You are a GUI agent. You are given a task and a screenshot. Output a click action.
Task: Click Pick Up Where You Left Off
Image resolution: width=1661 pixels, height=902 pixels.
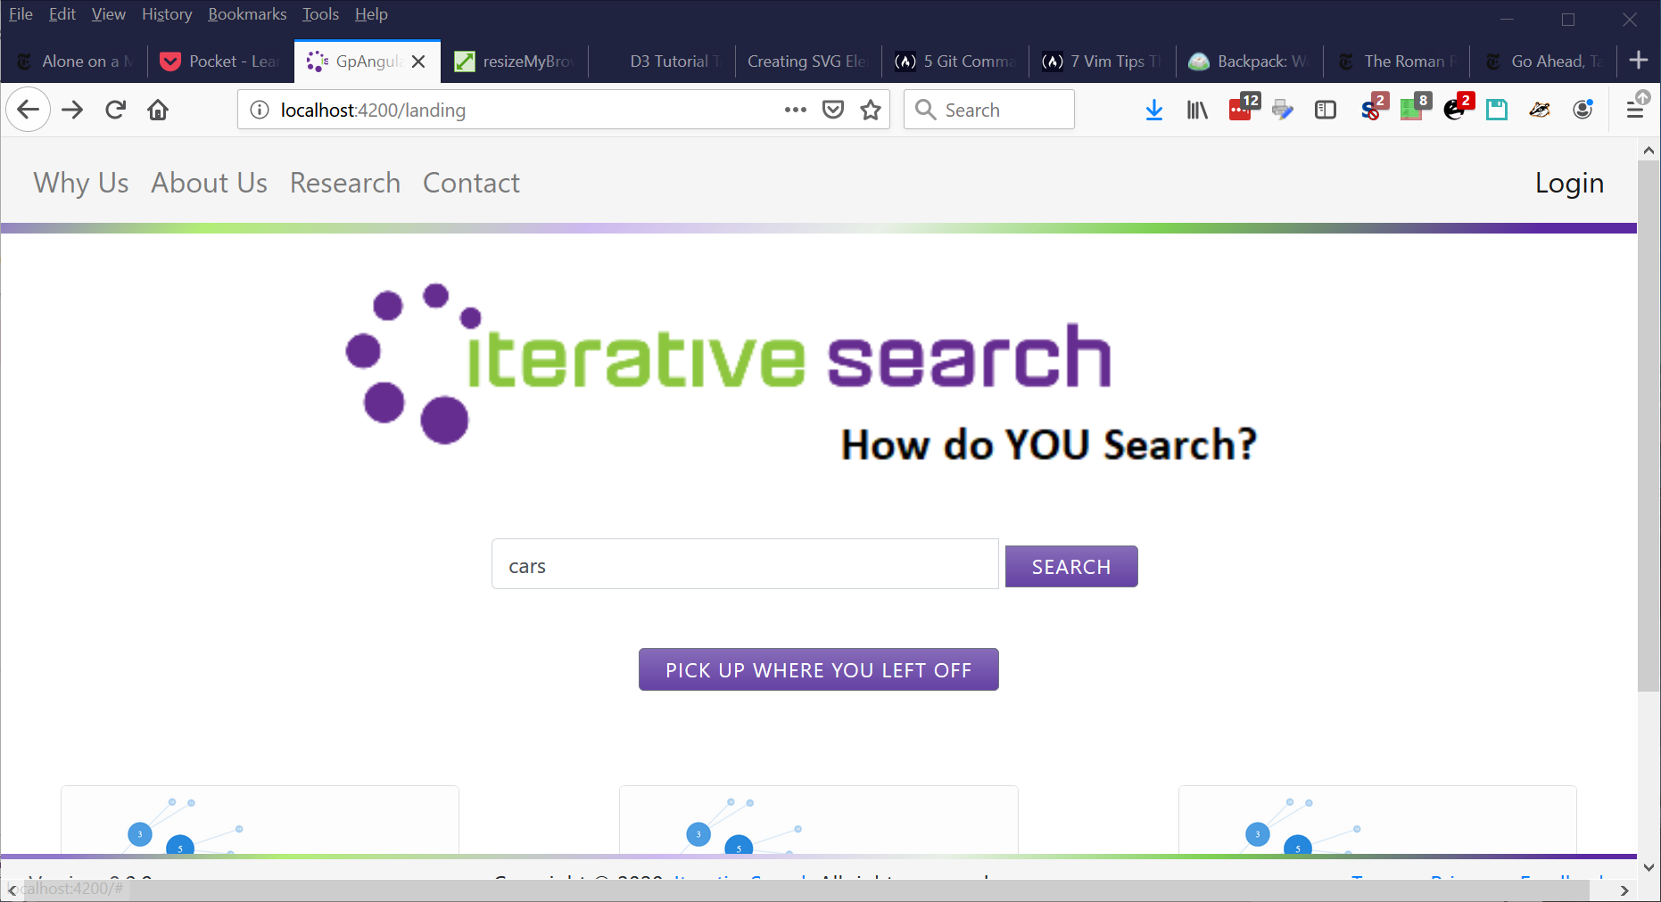tap(819, 669)
